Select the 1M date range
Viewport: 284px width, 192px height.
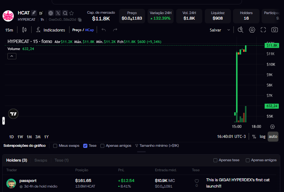coord(29,137)
